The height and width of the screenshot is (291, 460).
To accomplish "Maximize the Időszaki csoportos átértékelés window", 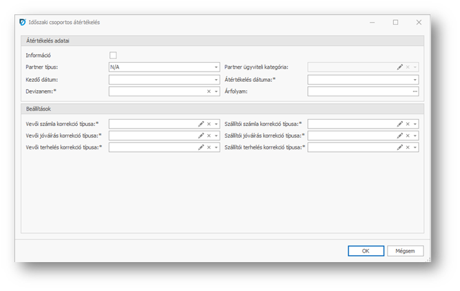I will point(395,22).
